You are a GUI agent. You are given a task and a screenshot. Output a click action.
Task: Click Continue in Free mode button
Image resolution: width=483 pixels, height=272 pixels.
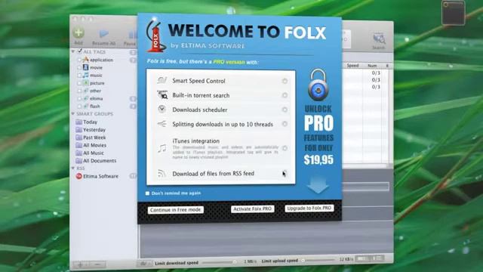point(176,210)
